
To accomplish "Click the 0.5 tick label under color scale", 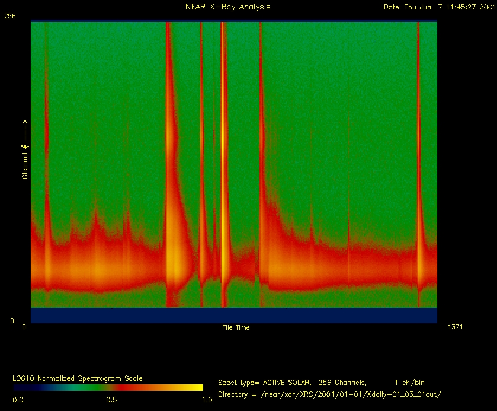I will click(111, 400).
